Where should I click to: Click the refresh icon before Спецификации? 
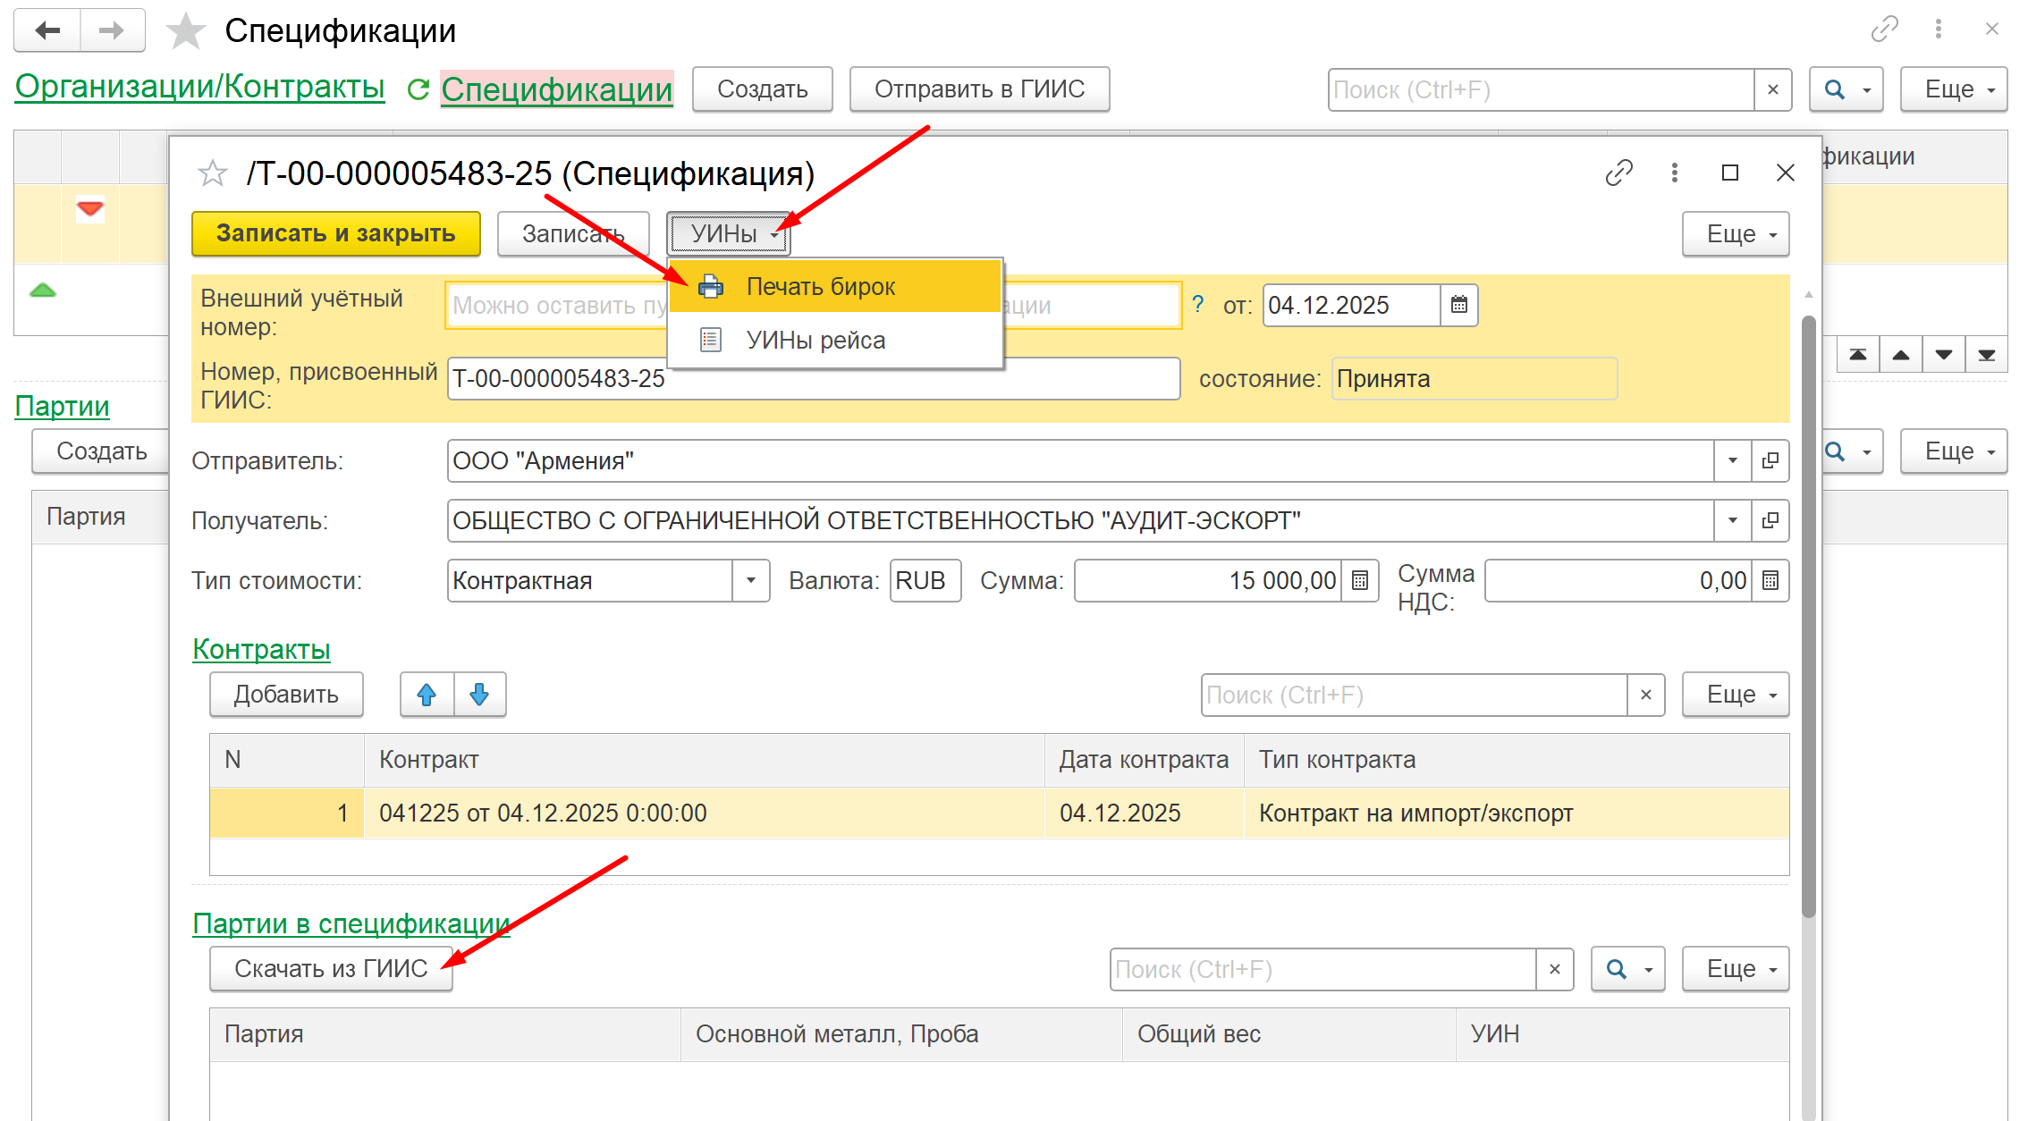coord(418,89)
